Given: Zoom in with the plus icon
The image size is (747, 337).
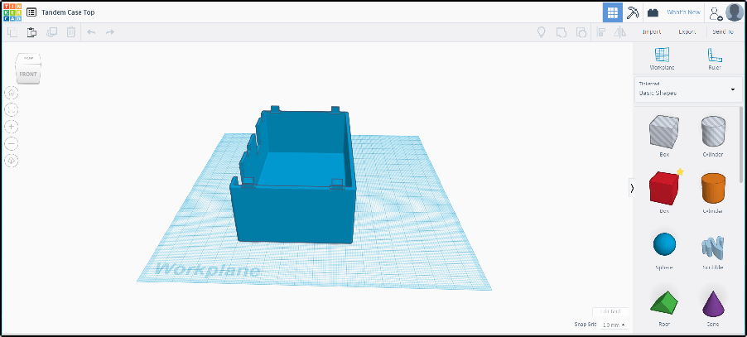Looking at the screenshot, I should (12, 127).
